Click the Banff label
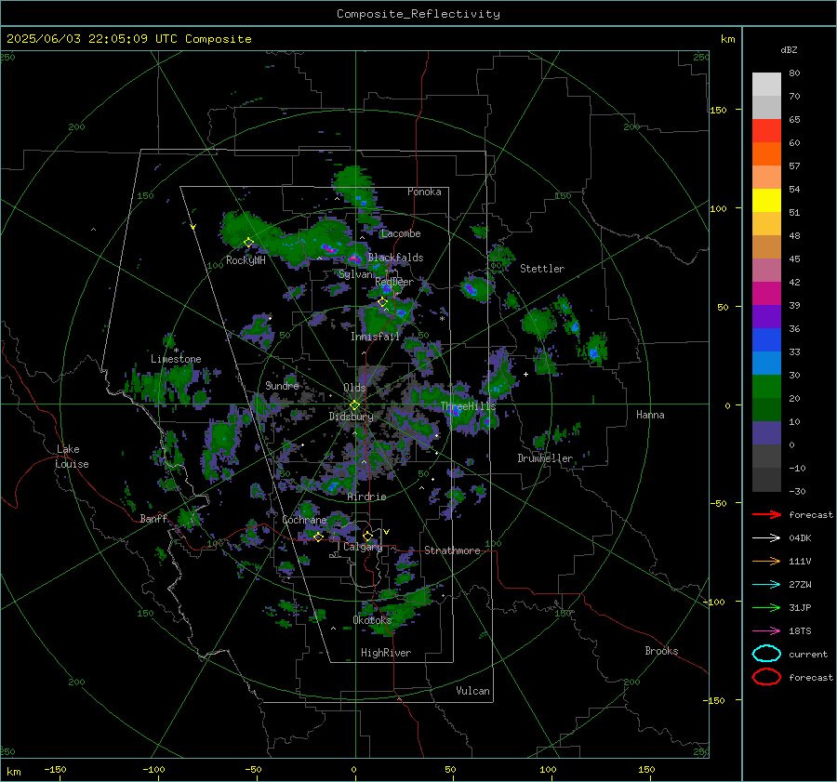 click(x=153, y=519)
